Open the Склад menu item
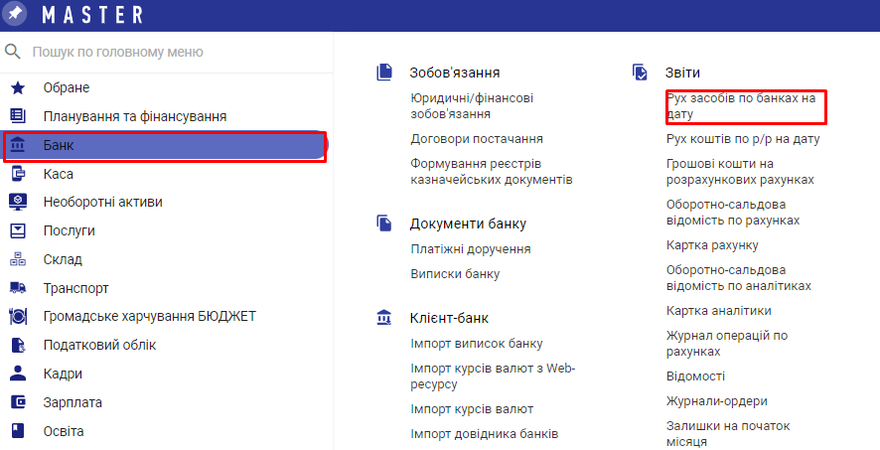880x450 pixels. click(63, 259)
